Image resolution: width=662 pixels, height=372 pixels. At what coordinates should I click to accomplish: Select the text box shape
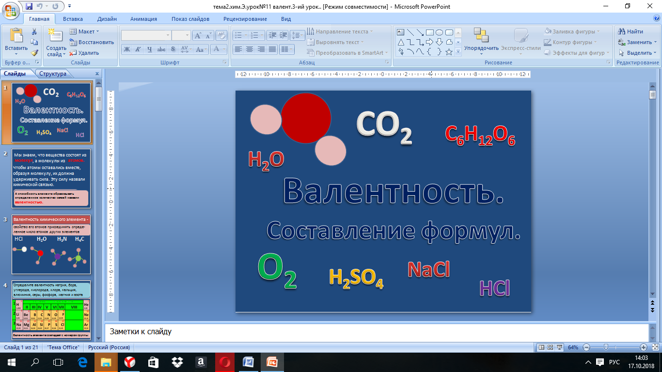tap(401, 32)
